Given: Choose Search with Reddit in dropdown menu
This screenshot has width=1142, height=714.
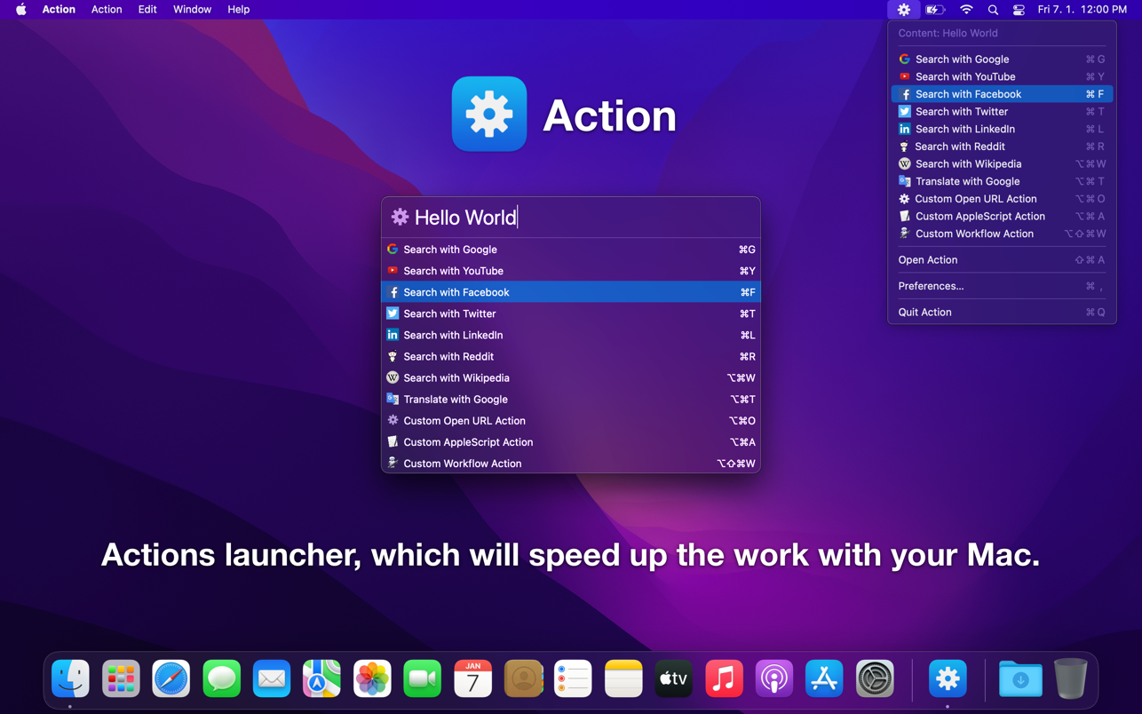Looking at the screenshot, I should (1002, 147).
